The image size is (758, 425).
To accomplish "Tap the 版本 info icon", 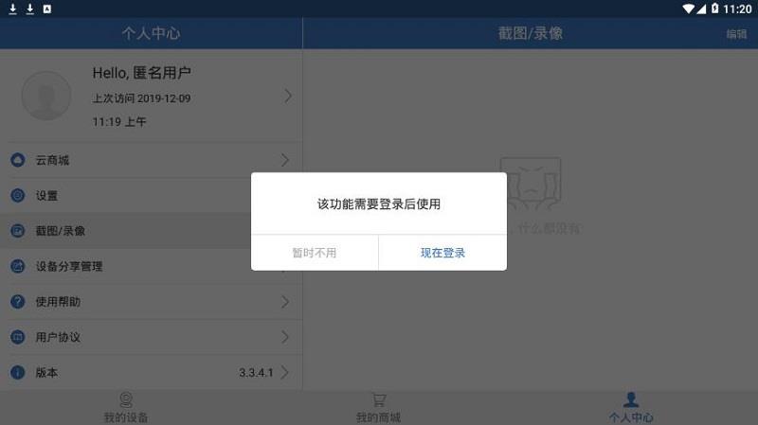I will coord(18,372).
